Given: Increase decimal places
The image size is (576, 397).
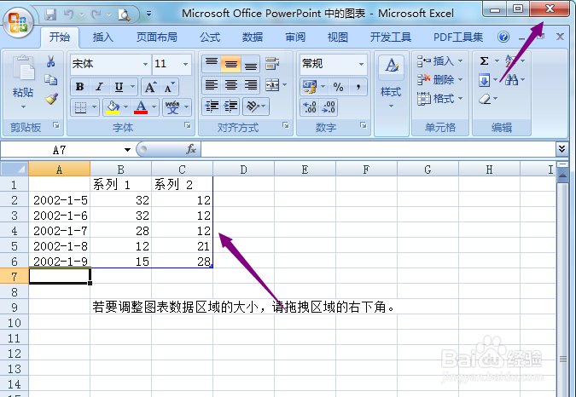Looking at the screenshot, I should (310, 107).
